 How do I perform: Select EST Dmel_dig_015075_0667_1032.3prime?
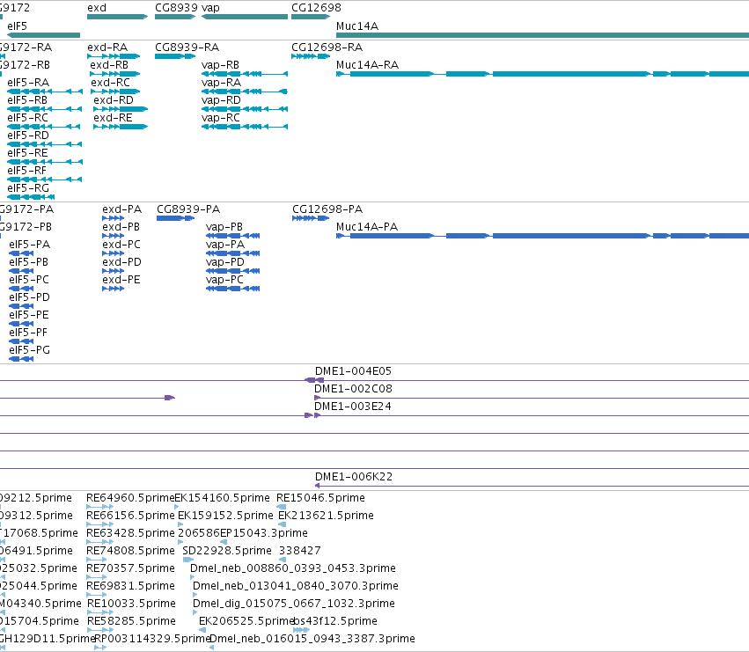(294, 604)
